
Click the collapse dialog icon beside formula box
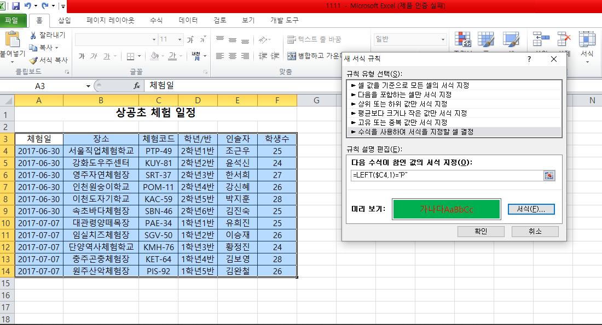pyautogui.click(x=549, y=175)
